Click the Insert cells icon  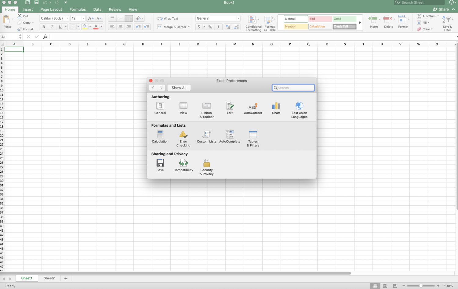tap(373, 20)
